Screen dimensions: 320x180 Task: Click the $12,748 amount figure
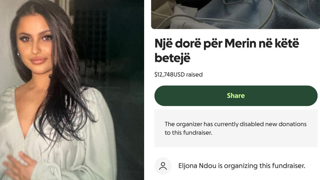(164, 75)
